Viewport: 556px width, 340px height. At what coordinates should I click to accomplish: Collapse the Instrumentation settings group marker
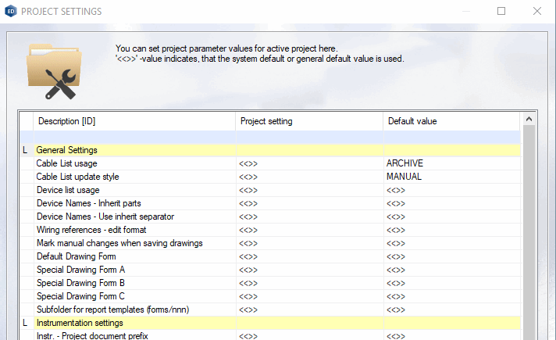25,323
